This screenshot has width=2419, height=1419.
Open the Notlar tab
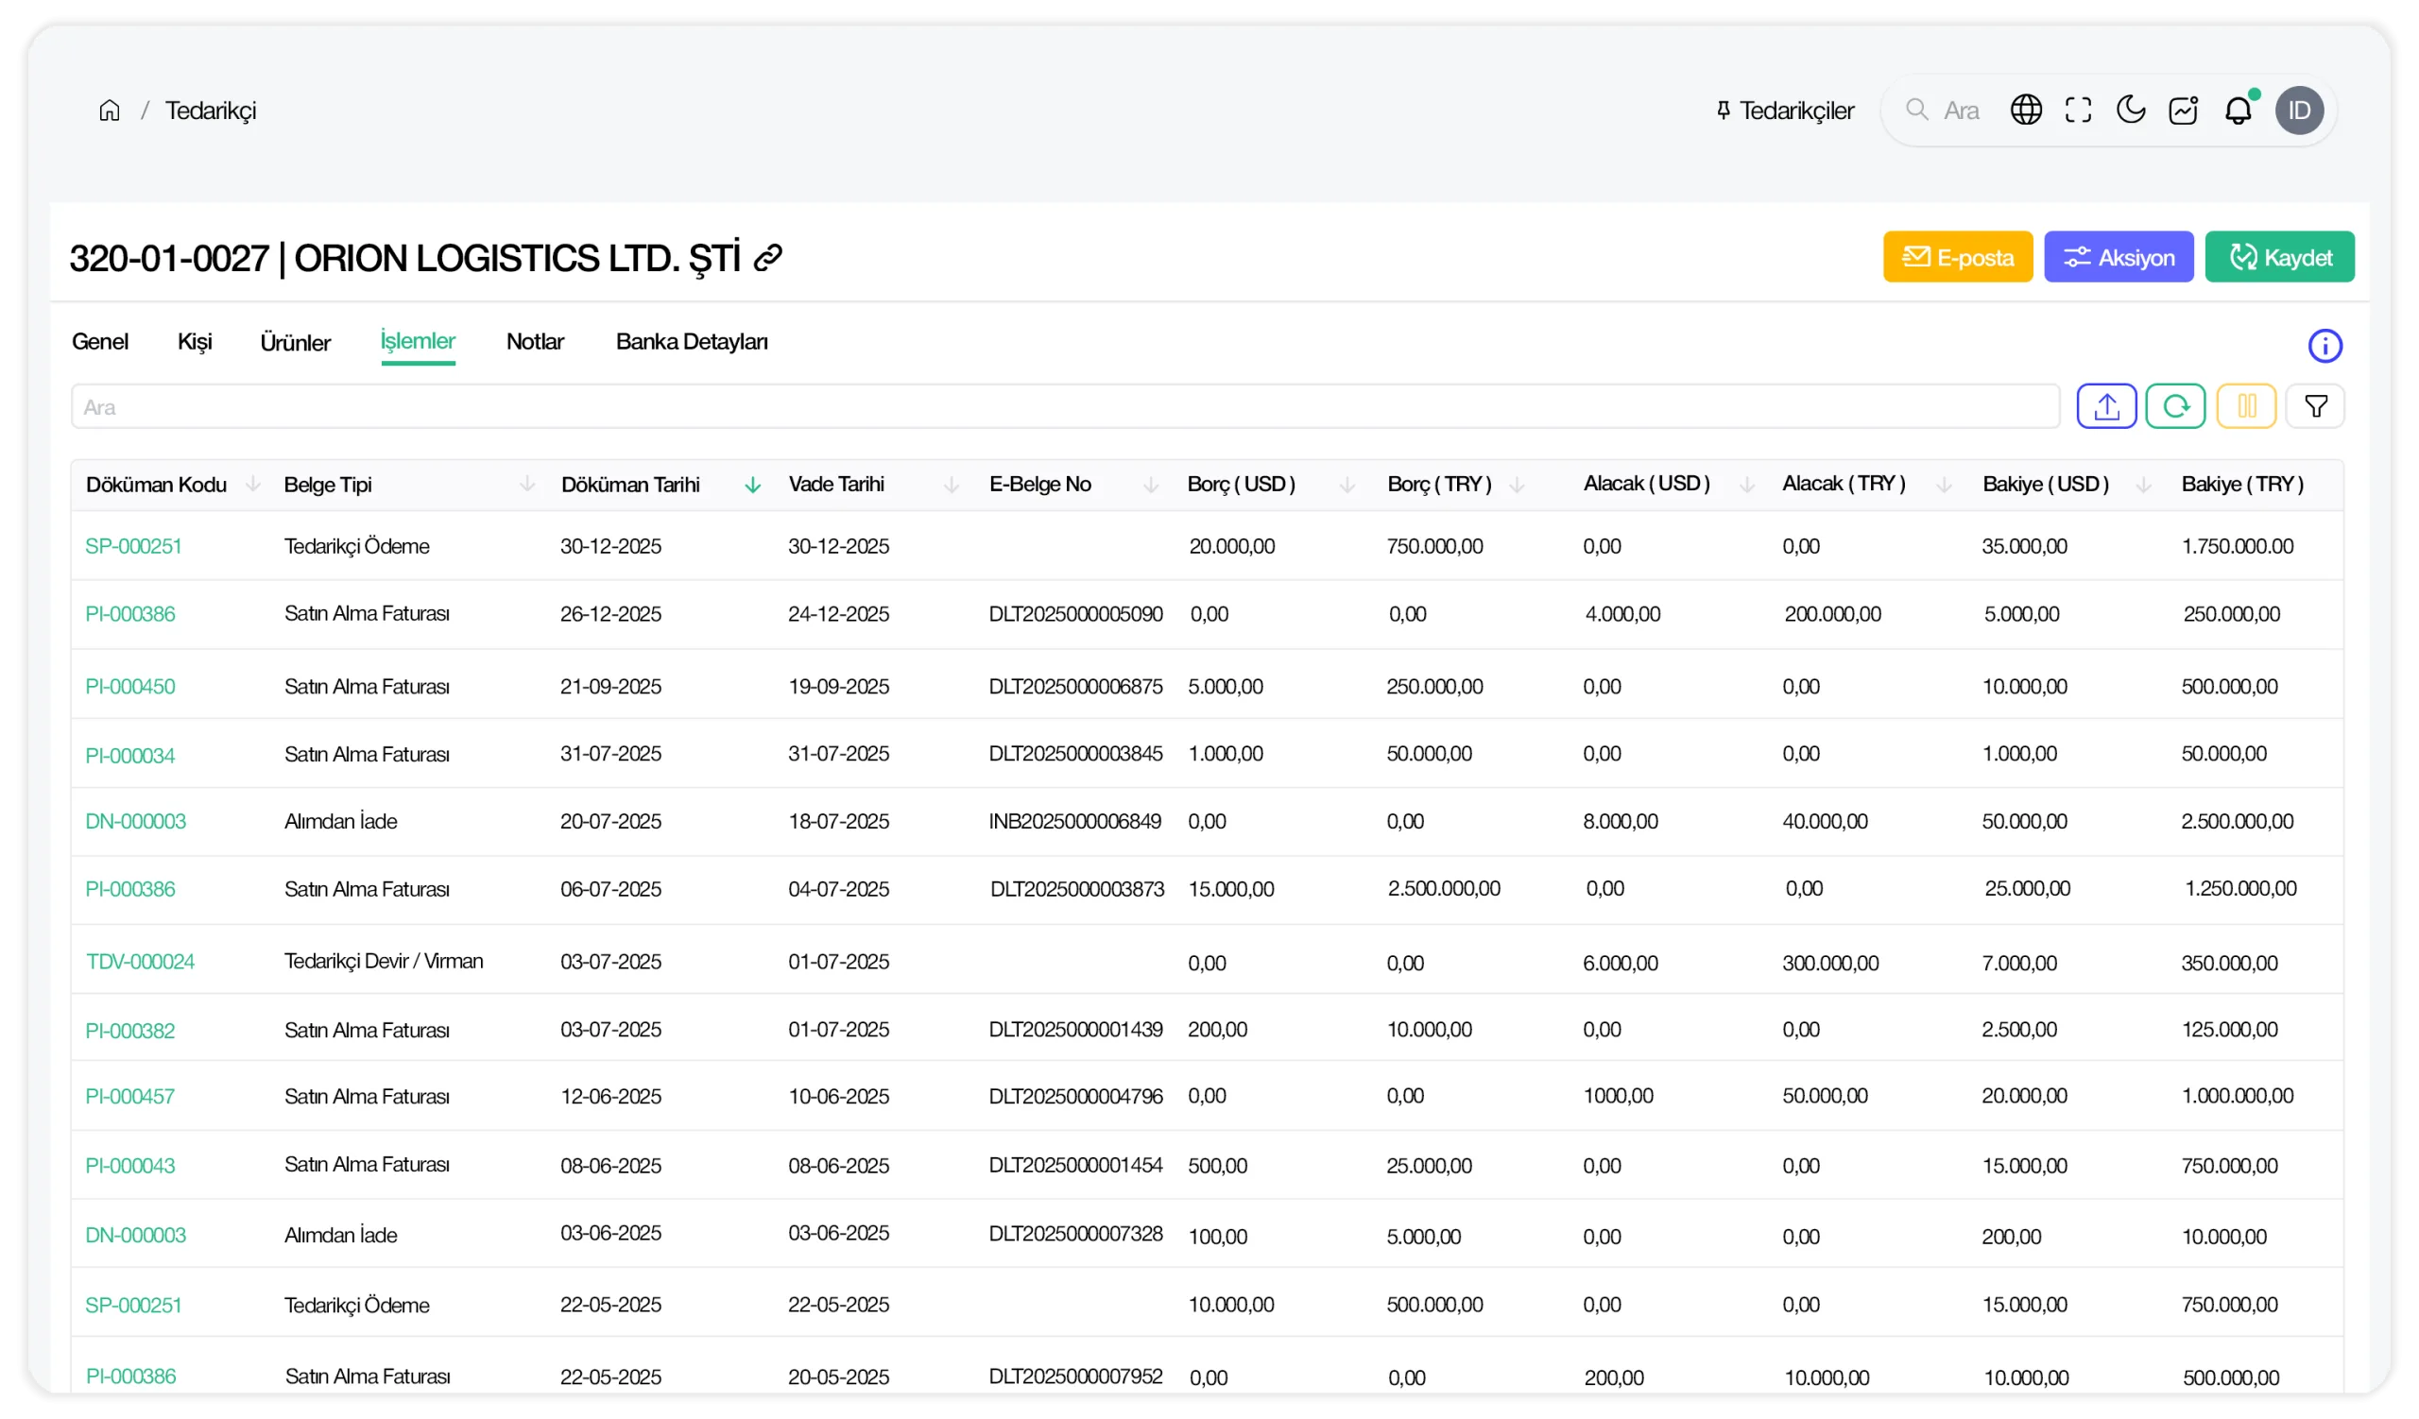pyautogui.click(x=535, y=342)
